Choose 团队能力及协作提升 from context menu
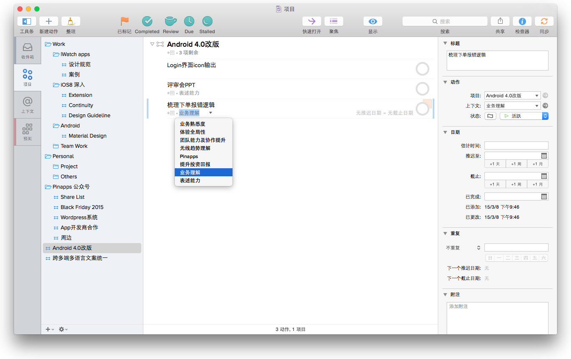 204,140
